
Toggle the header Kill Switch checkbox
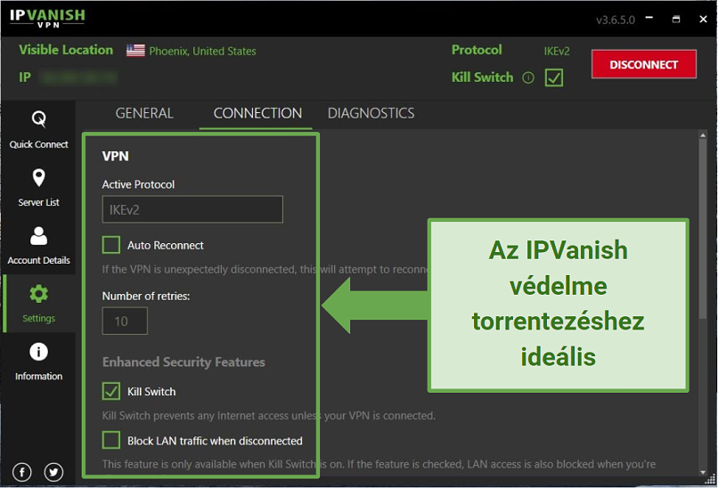point(553,77)
